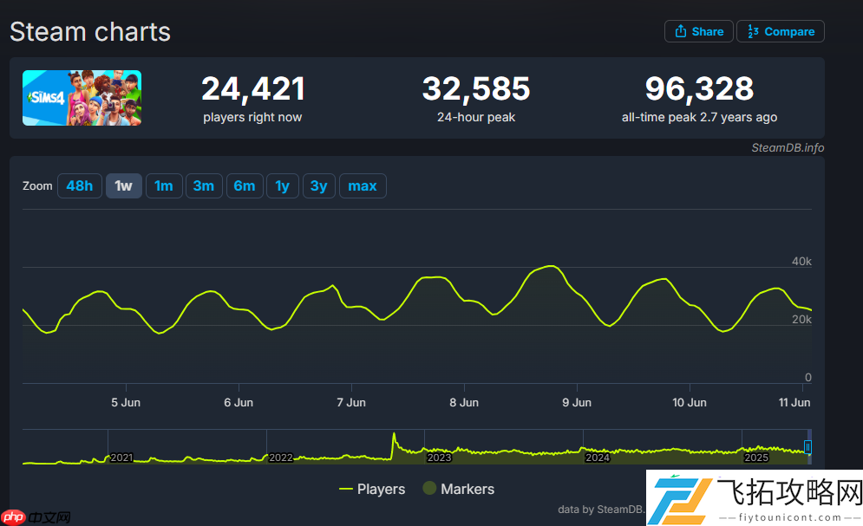The height and width of the screenshot is (526, 863).
Task: Click the 2024 label in navigator
Action: (598, 458)
